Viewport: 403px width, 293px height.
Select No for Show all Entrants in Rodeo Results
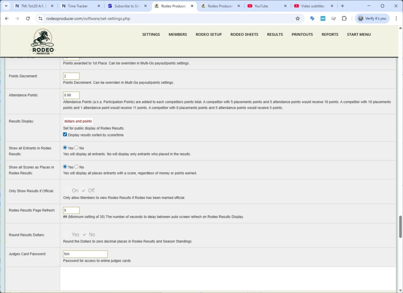[x=77, y=147]
